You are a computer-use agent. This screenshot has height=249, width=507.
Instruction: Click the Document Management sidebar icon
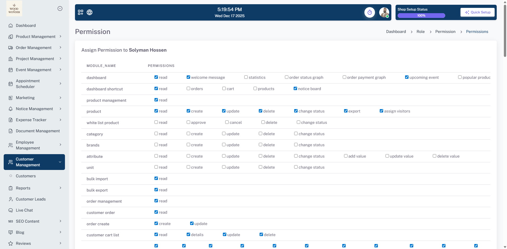tap(11, 131)
